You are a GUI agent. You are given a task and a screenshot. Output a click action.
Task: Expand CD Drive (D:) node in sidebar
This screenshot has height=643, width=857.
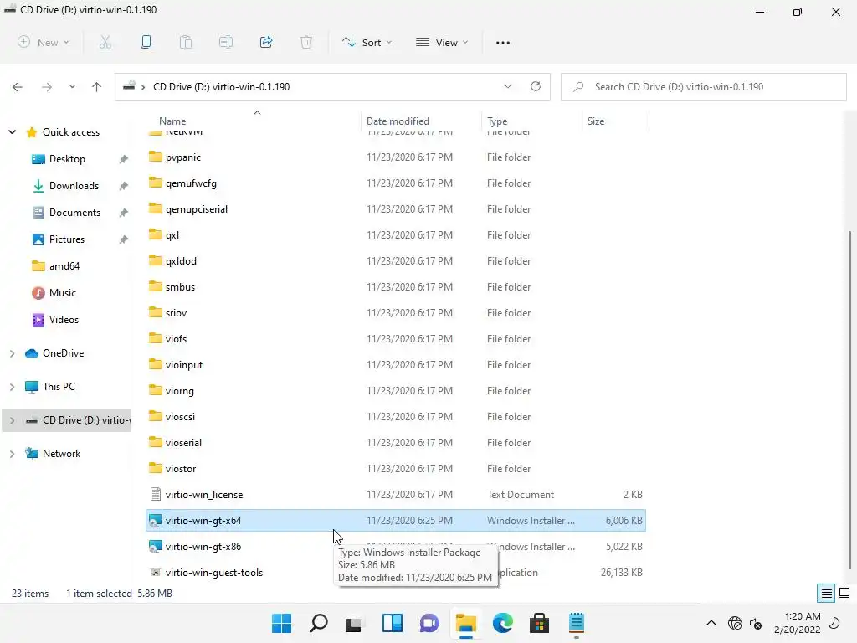click(x=12, y=420)
